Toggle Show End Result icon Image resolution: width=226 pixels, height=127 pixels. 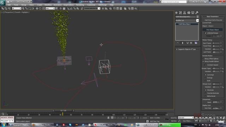183,43
